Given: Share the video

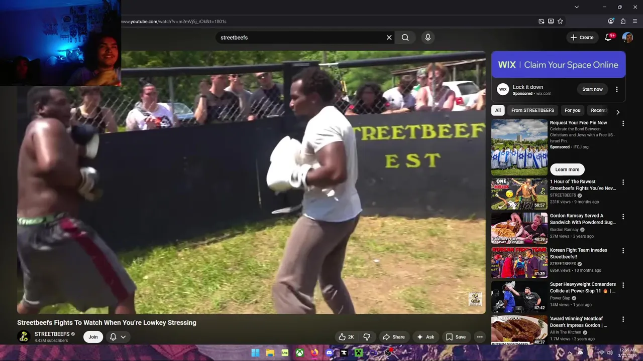Looking at the screenshot, I should (393, 337).
